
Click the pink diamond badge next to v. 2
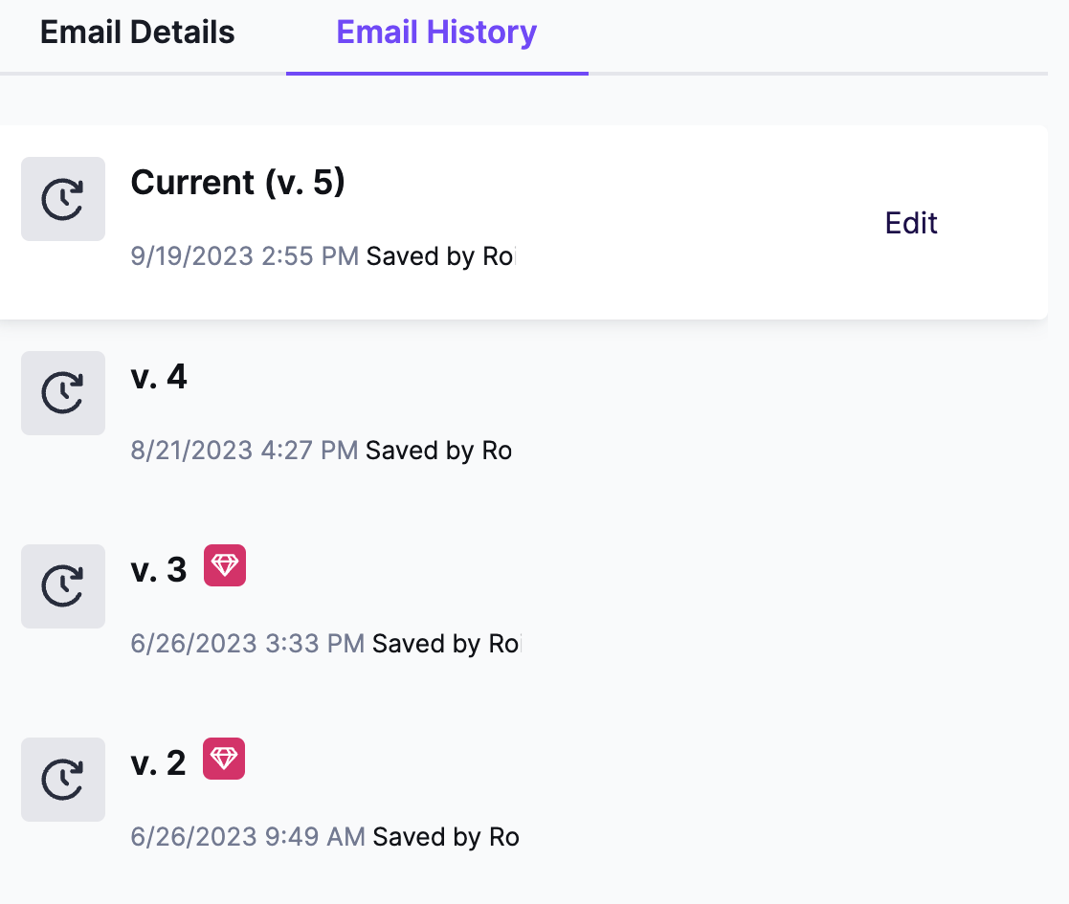[224, 759]
